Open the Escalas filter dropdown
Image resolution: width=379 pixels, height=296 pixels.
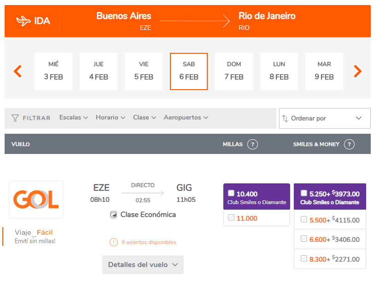point(73,118)
